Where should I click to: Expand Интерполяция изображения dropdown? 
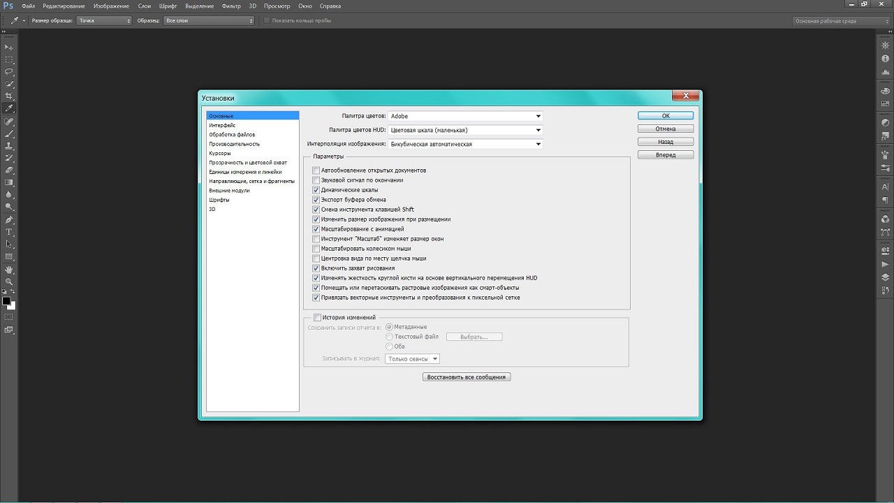[465, 144]
